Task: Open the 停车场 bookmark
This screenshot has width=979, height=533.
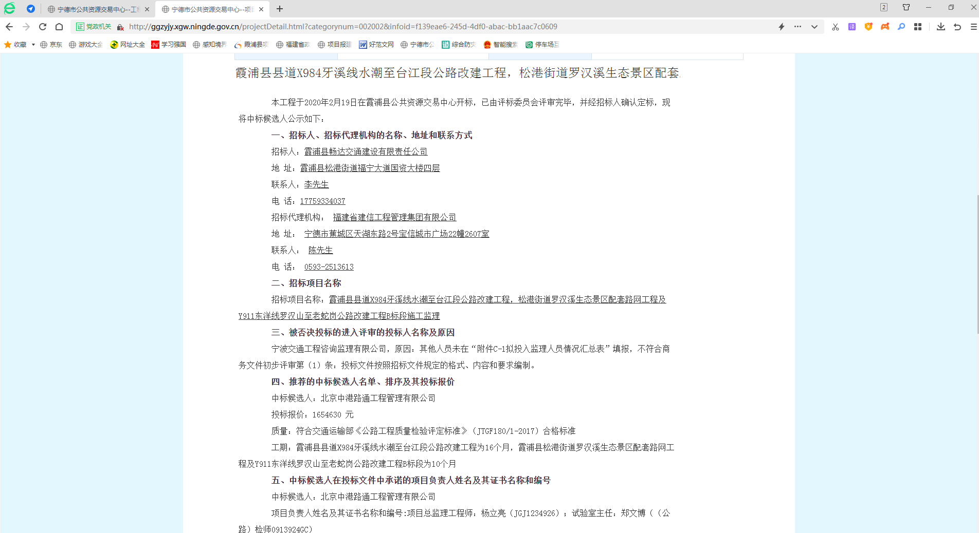Action: point(542,45)
